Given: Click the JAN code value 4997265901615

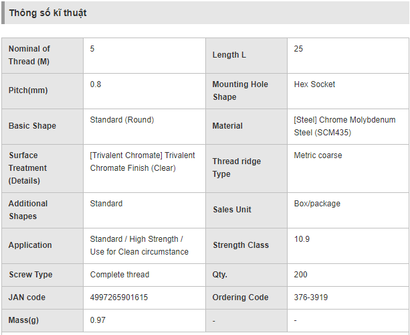Looking at the screenshot, I should (119, 297).
